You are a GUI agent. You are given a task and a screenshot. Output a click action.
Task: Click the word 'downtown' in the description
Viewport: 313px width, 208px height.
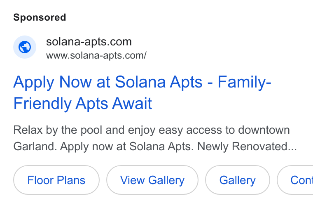pos(264,130)
